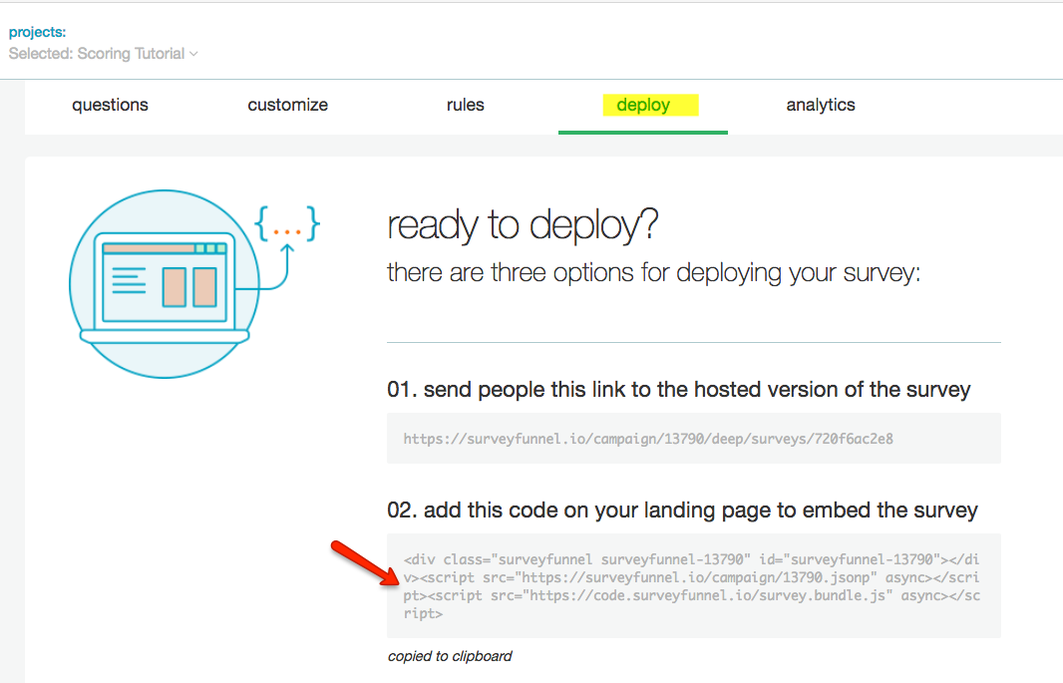This screenshot has height=683, width=1063.
Task: Click the laptop browser illustration icon
Action: click(165, 283)
